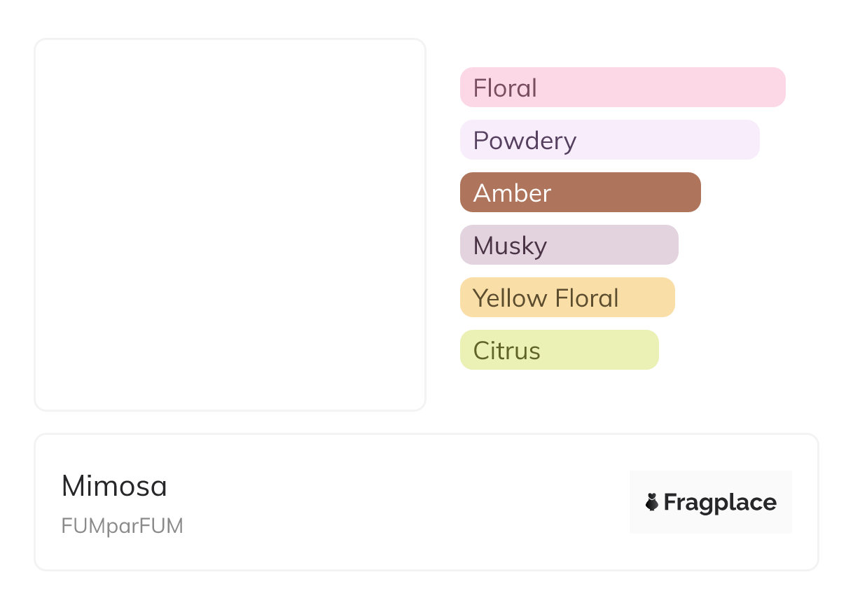Open the Fragplace logo wordmark
This screenshot has width=853, height=605.
pos(720,503)
